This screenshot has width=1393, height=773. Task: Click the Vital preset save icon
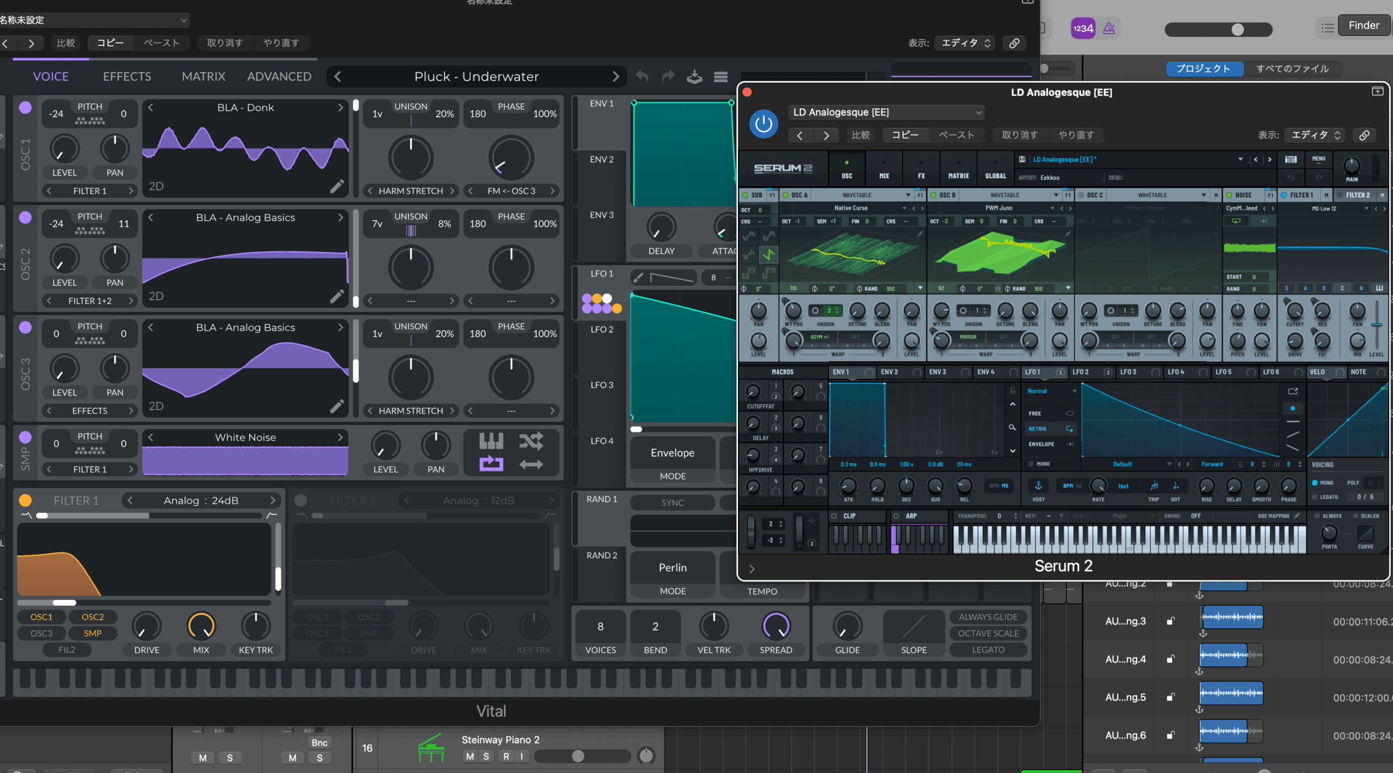tap(694, 77)
